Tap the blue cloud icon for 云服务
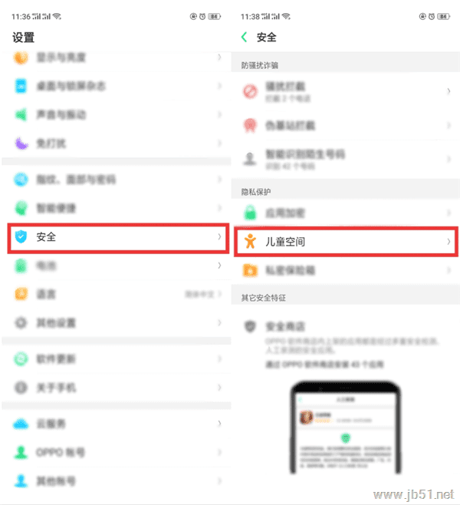This screenshot has width=460, height=505. point(21,424)
